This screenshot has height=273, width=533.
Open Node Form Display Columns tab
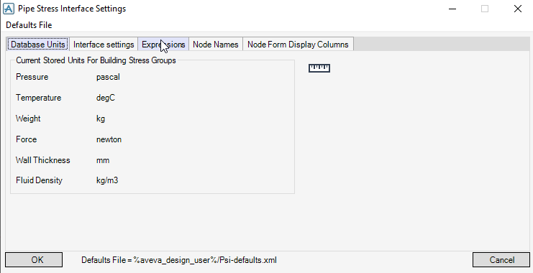click(298, 45)
